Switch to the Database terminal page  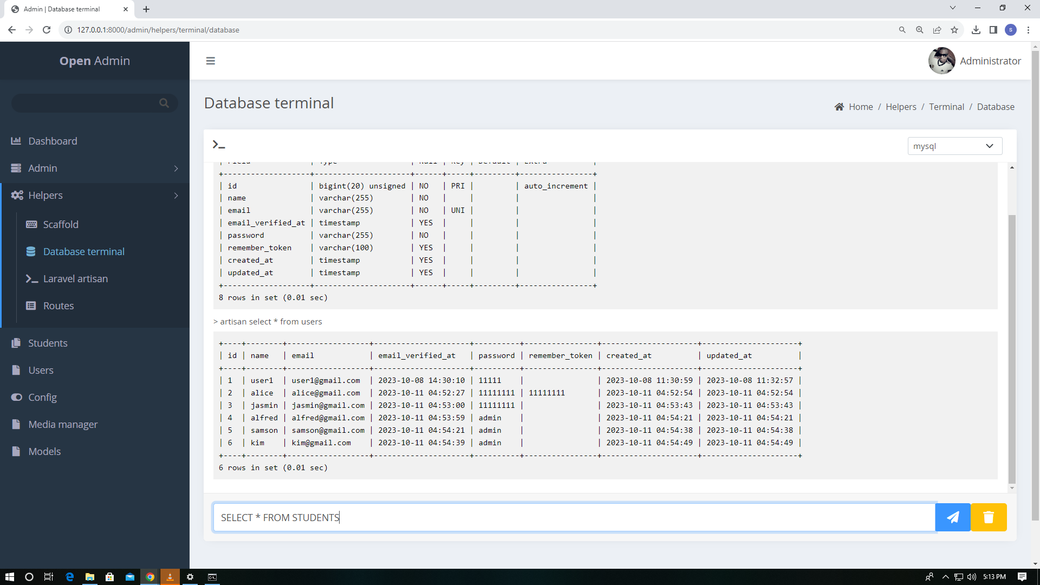coord(83,251)
